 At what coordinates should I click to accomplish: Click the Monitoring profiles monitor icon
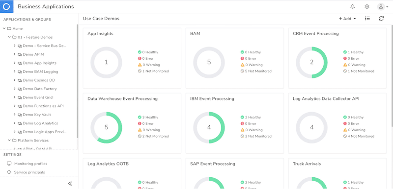coord(9,164)
